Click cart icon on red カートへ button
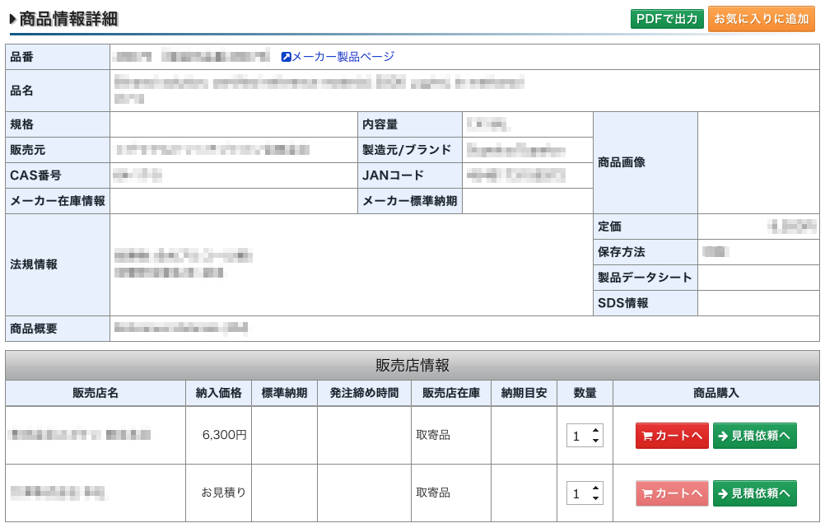 [647, 436]
